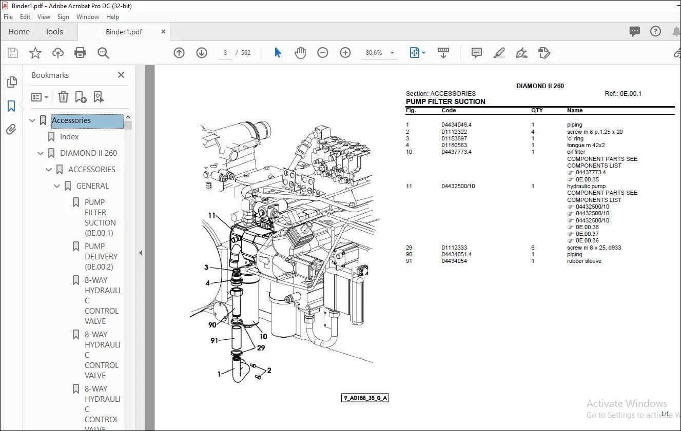Follow the 0E.00.35 cross-reference link
This screenshot has height=431, width=681.
pos(587,179)
